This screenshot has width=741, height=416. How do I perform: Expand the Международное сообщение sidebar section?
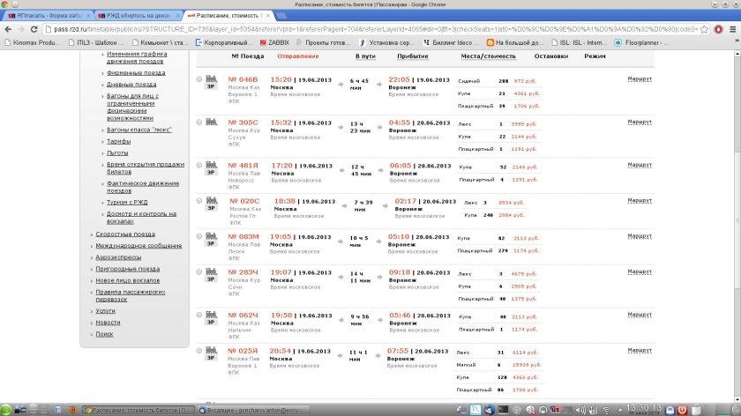coord(139,246)
